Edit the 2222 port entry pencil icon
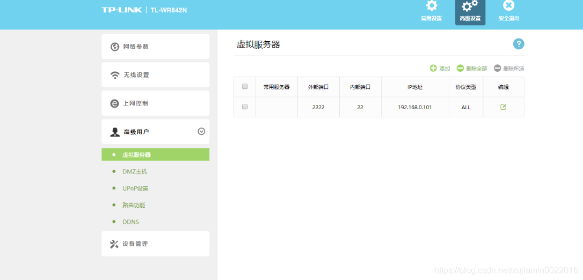The width and height of the screenshot is (583, 280). pyautogui.click(x=503, y=107)
